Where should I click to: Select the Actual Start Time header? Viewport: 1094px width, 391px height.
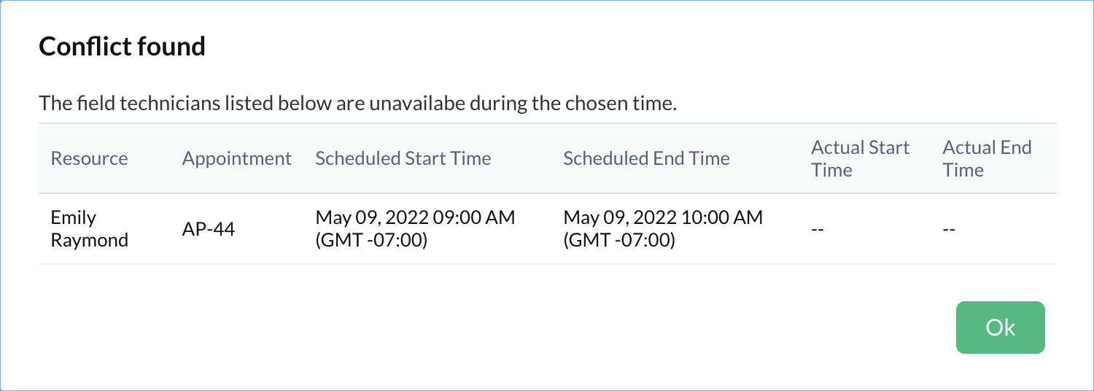[860, 158]
